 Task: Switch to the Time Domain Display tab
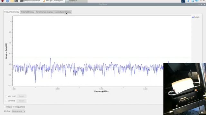(x=44, y=12)
